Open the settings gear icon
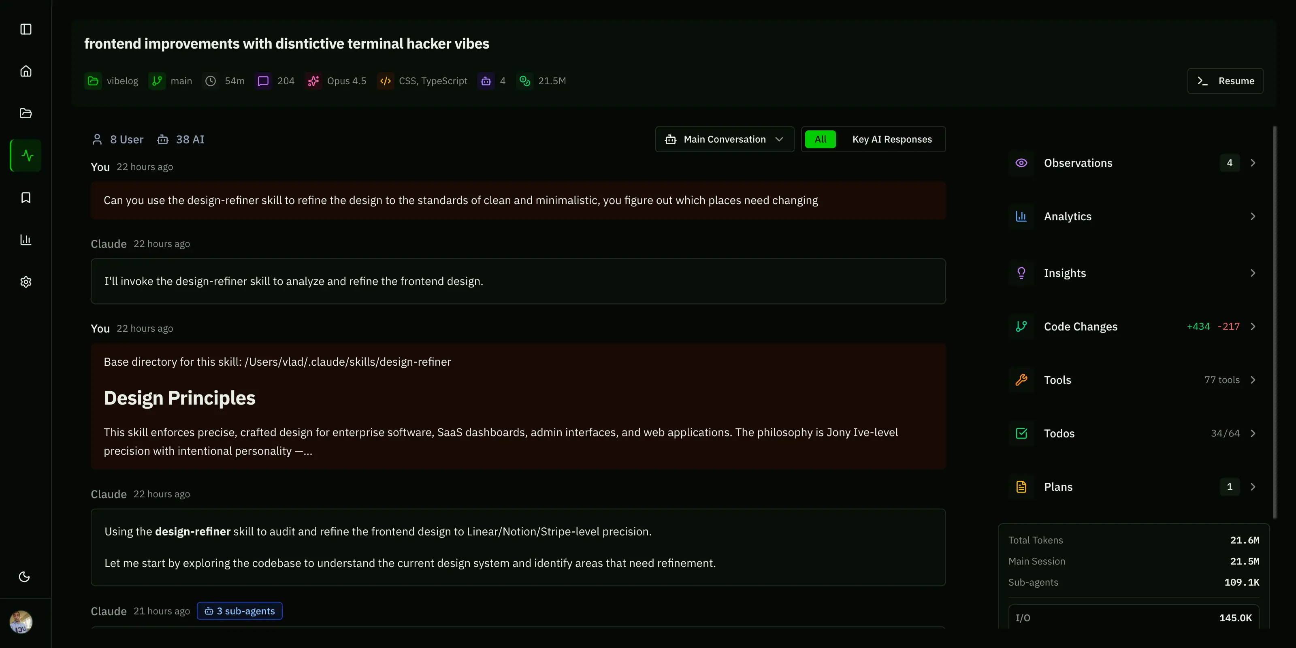The image size is (1296, 648). (x=26, y=282)
